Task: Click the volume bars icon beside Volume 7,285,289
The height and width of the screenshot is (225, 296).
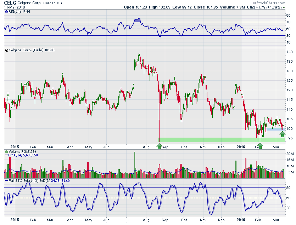Action: (7, 151)
